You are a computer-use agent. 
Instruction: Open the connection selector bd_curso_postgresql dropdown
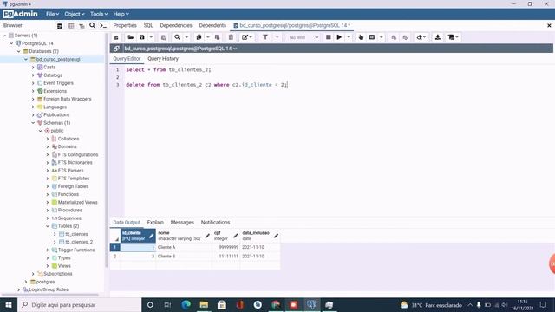click(x=180, y=49)
